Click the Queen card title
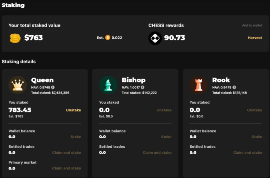Screen dimensions: 270x178 click(x=43, y=80)
